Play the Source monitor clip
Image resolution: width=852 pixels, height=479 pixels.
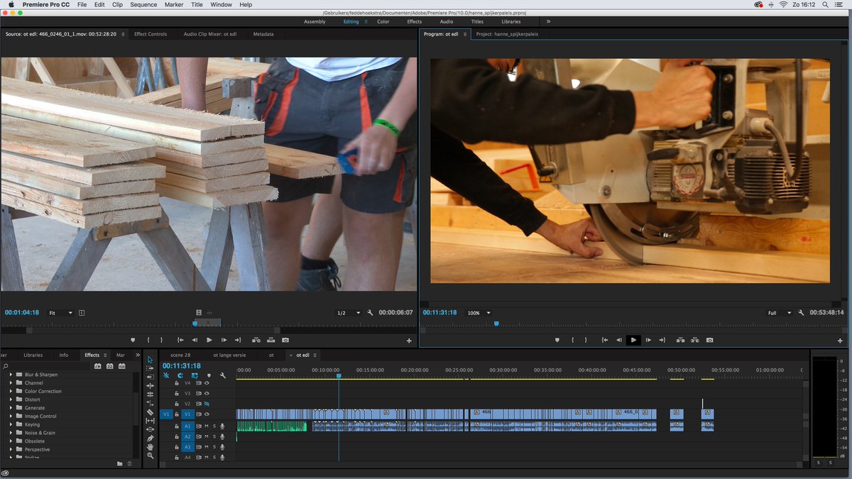tap(209, 340)
